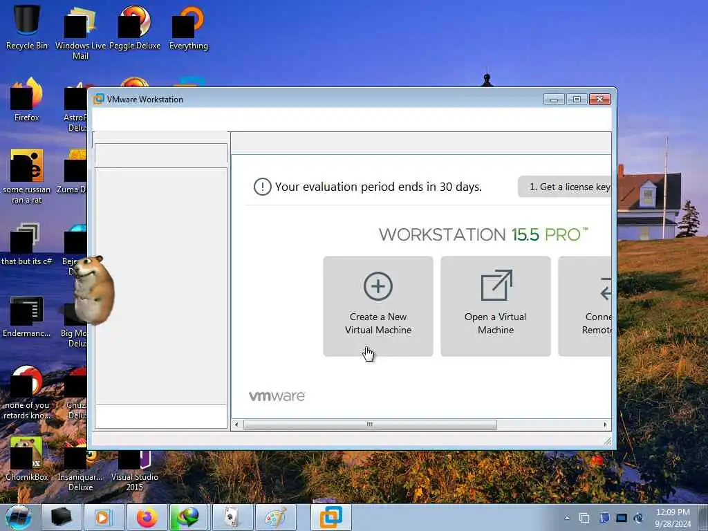The height and width of the screenshot is (531, 708).
Task: Open the media player taskbar icon
Action: pyautogui.click(x=104, y=517)
